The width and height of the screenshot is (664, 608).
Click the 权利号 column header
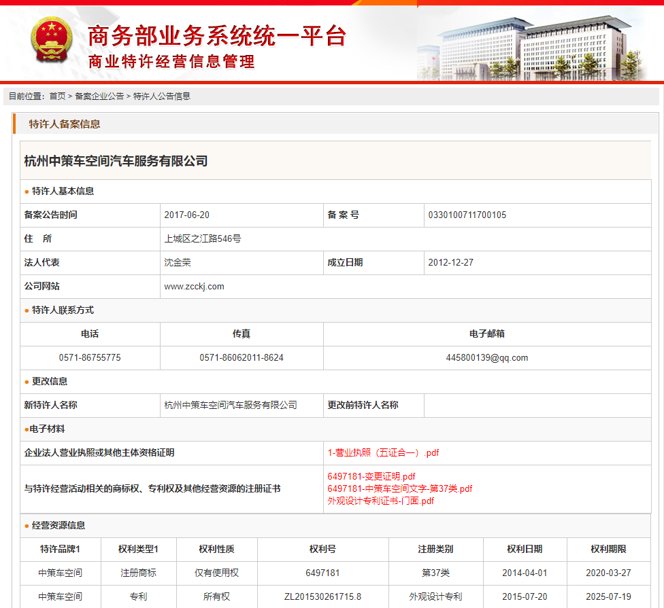click(x=322, y=549)
